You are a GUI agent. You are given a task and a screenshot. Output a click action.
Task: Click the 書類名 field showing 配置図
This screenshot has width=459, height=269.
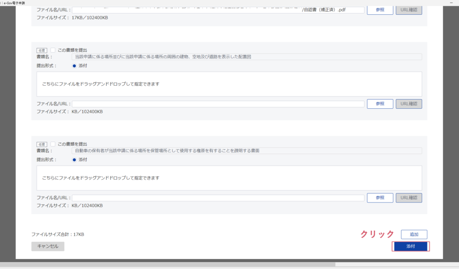coord(247,57)
